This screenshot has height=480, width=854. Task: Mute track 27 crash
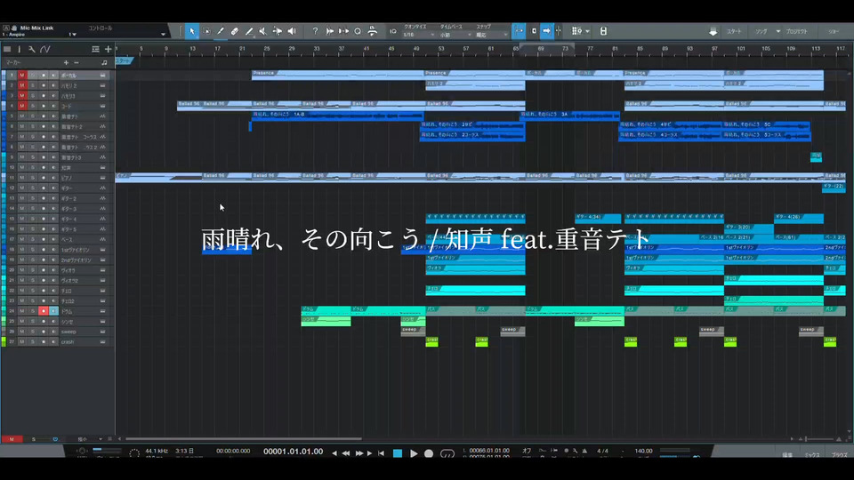click(x=21, y=341)
